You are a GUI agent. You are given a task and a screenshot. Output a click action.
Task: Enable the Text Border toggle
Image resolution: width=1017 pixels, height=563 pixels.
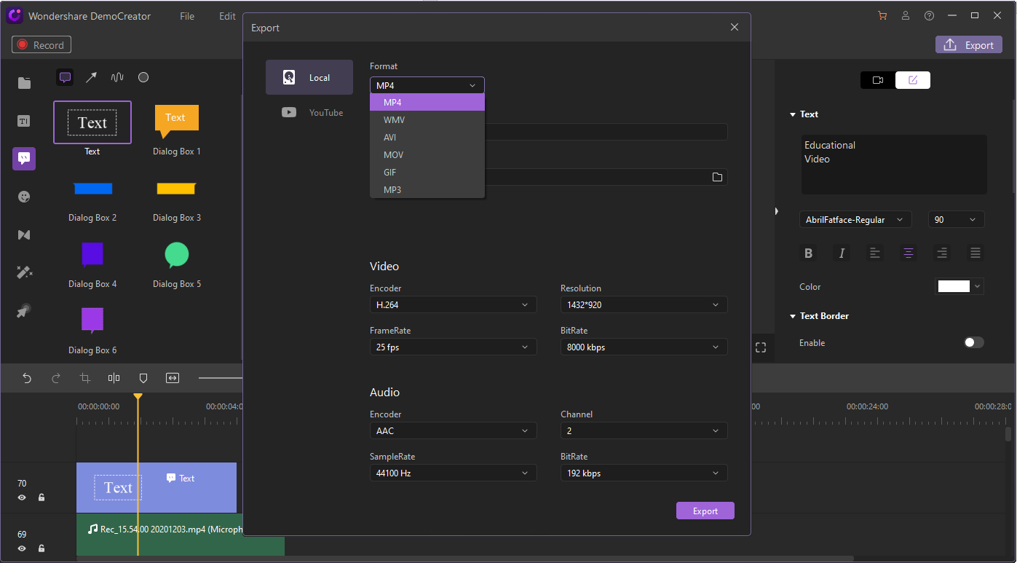[x=973, y=342]
